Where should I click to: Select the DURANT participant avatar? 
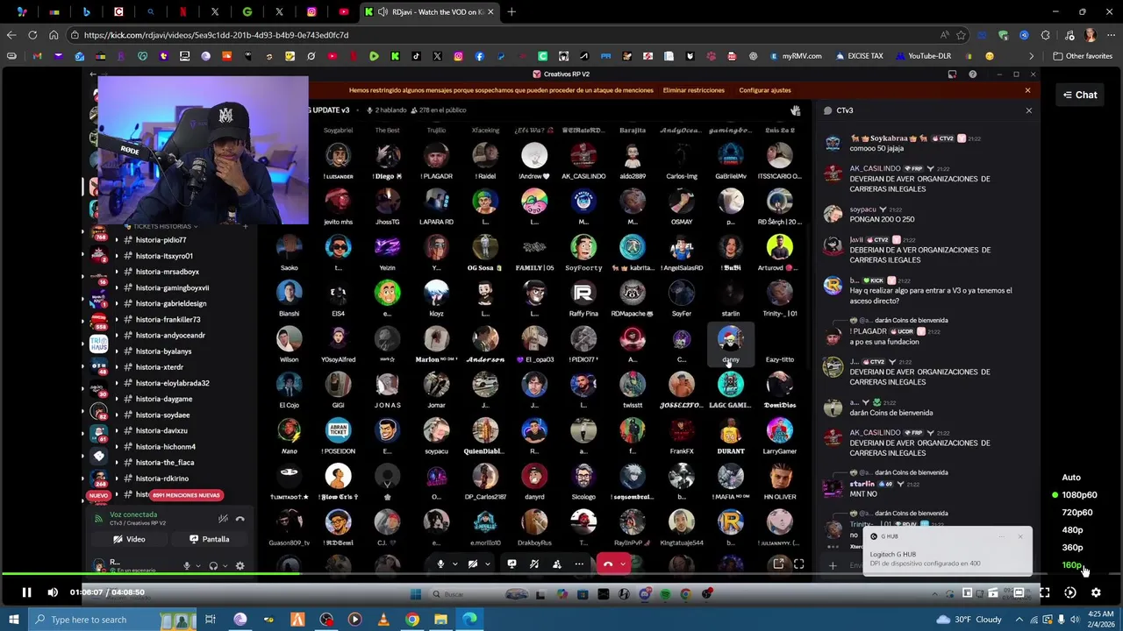point(730,430)
